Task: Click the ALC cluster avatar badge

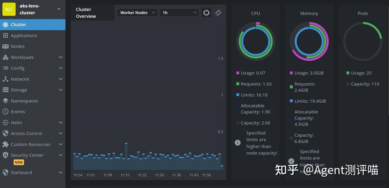Action: point(9,9)
